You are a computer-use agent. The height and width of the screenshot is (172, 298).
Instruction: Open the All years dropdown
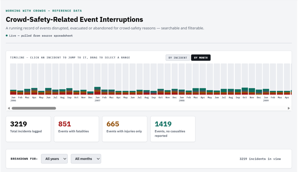pyautogui.click(x=54, y=159)
